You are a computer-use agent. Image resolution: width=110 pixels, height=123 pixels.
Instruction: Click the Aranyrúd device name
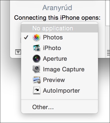[57, 8]
